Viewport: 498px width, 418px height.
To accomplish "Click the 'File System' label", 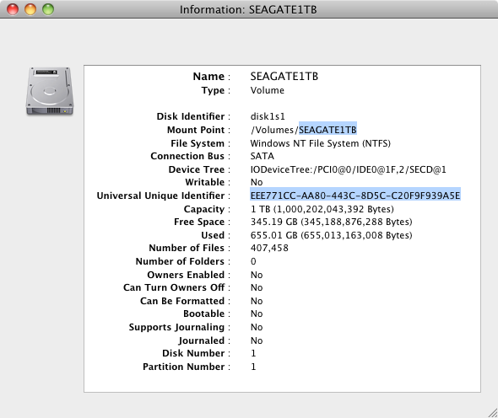I will click(198, 143).
